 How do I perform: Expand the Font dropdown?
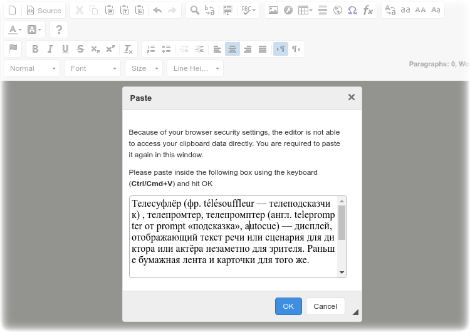point(92,68)
